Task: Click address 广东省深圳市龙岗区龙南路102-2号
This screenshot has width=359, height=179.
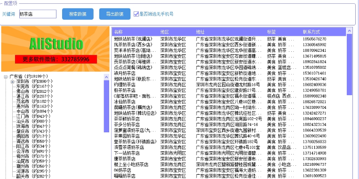Action: (x=229, y=119)
